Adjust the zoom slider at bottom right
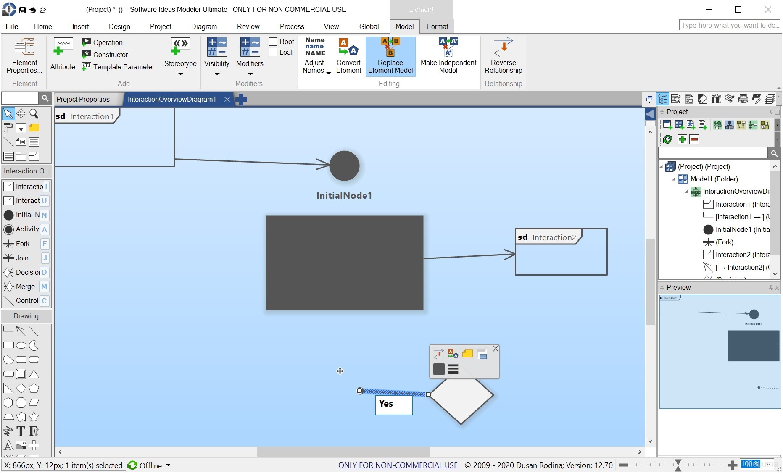Viewport: 783px width, 473px height. [x=678, y=465]
